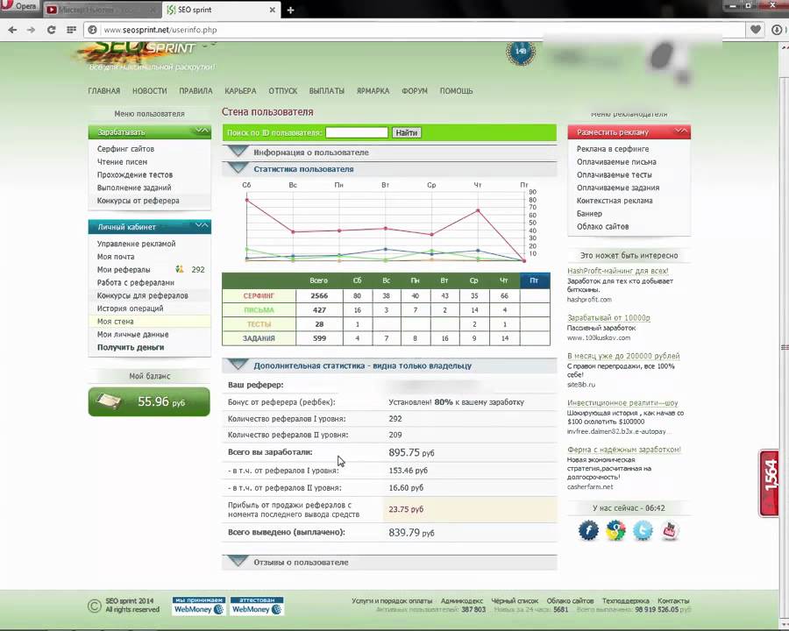Collapse Статистика пользователя section
The width and height of the screenshot is (789, 631).
[389, 169]
